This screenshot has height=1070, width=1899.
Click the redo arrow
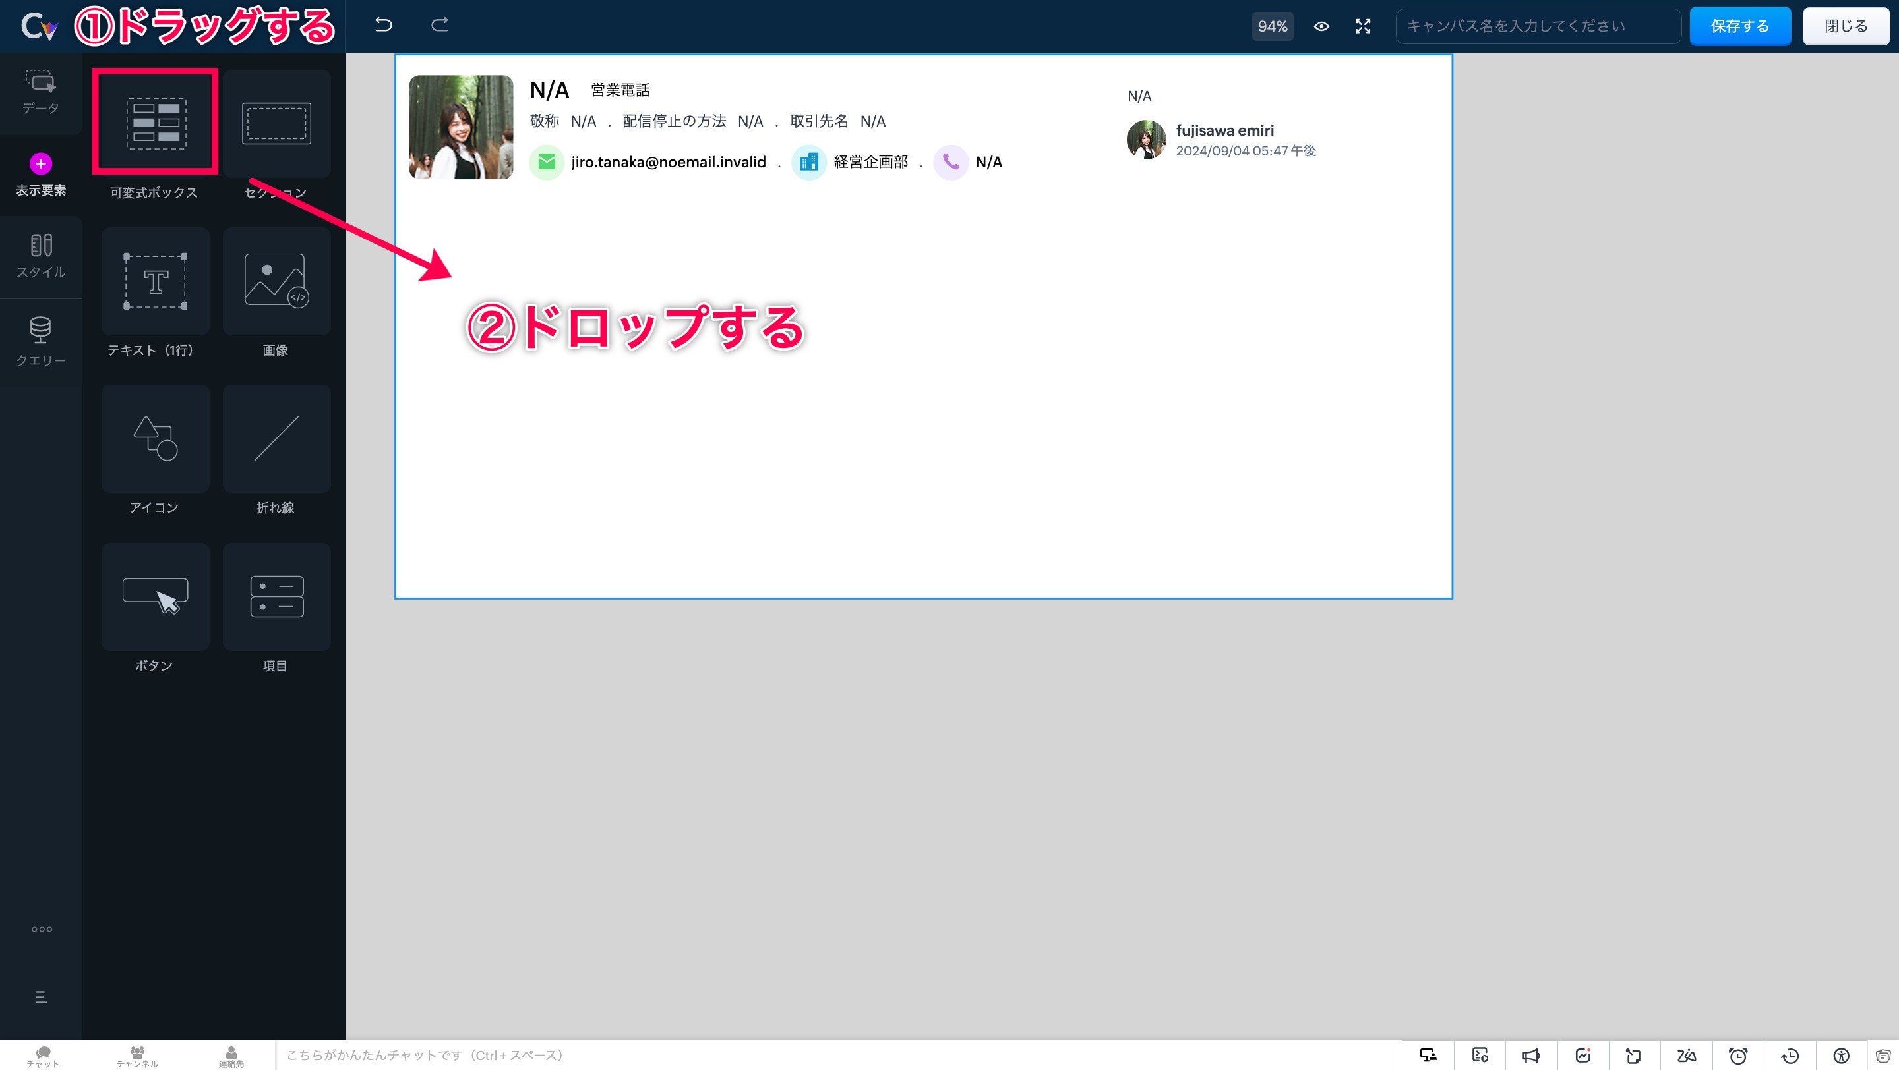click(x=439, y=25)
